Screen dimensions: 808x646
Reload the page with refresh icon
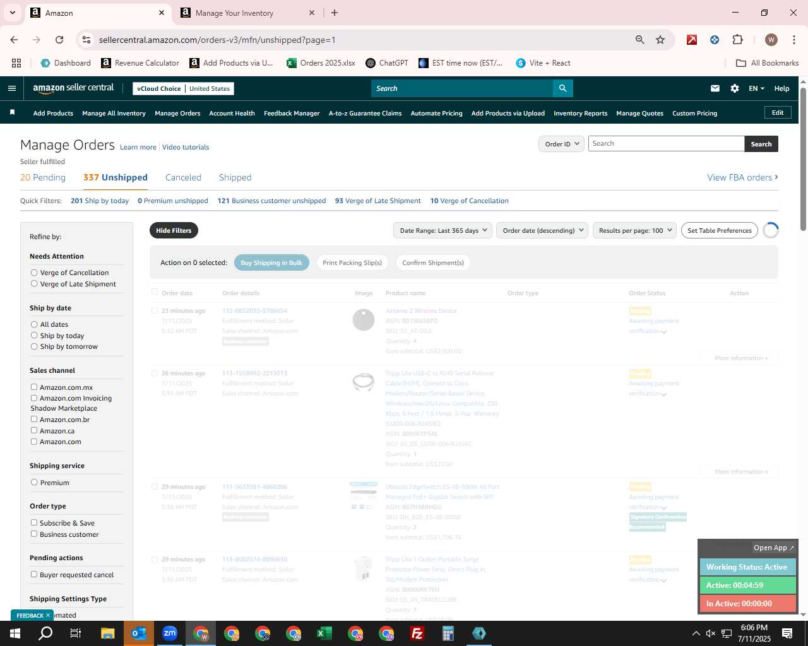[59, 40]
